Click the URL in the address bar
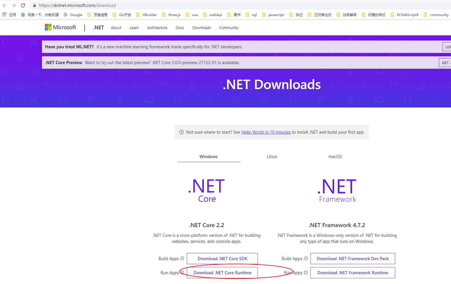Image resolution: width=451 pixels, height=284 pixels. tap(77, 5)
